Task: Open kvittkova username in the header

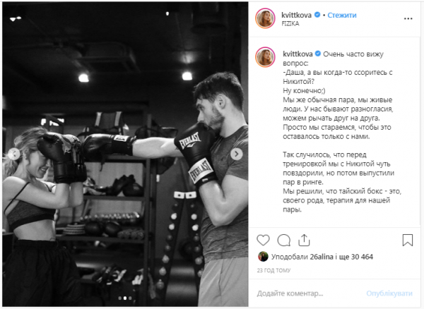Action: (x=296, y=15)
